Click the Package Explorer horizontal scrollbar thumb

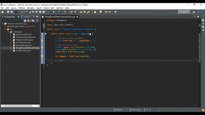(x=18, y=106)
